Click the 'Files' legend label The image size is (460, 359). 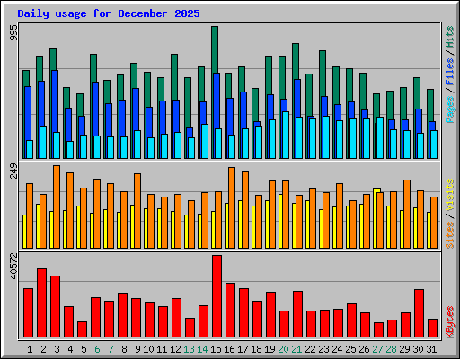pyautogui.click(x=450, y=71)
